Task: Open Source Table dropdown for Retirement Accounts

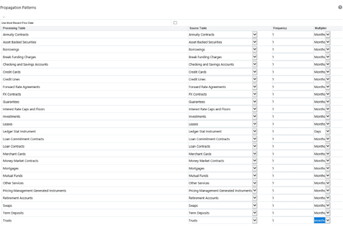Action: [254, 198]
